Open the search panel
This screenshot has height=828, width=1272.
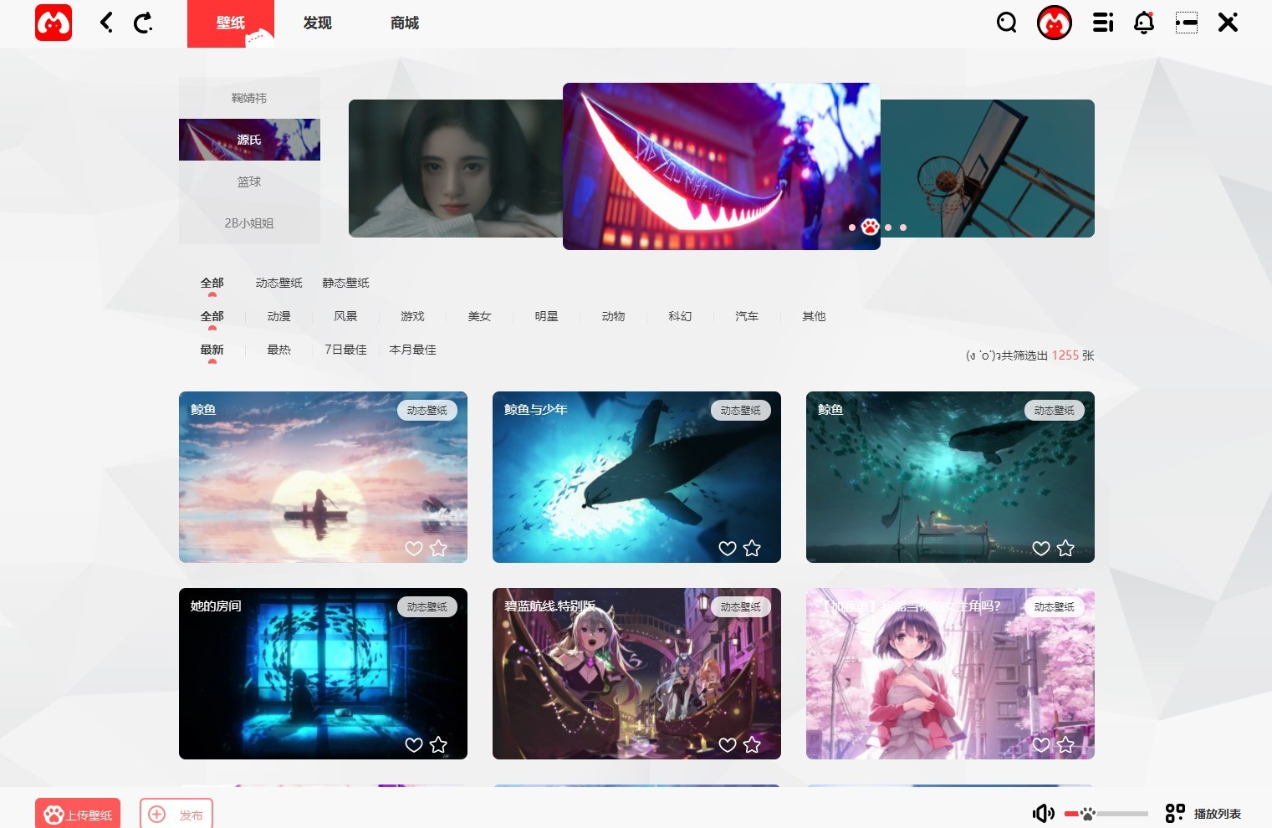pyautogui.click(x=1006, y=23)
